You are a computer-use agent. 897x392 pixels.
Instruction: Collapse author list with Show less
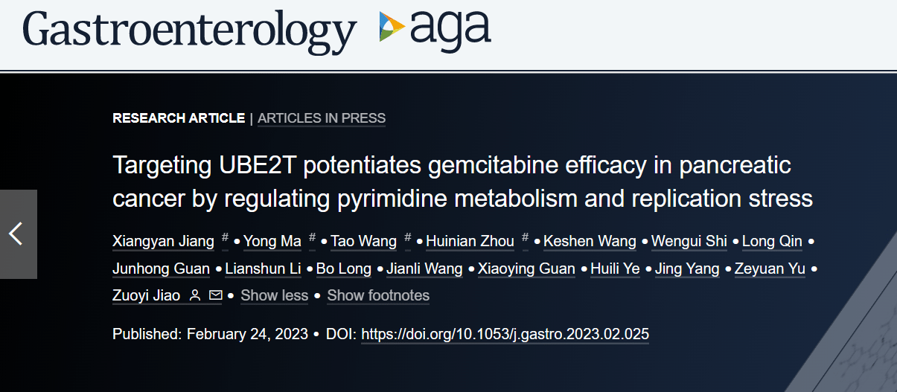pyautogui.click(x=275, y=295)
